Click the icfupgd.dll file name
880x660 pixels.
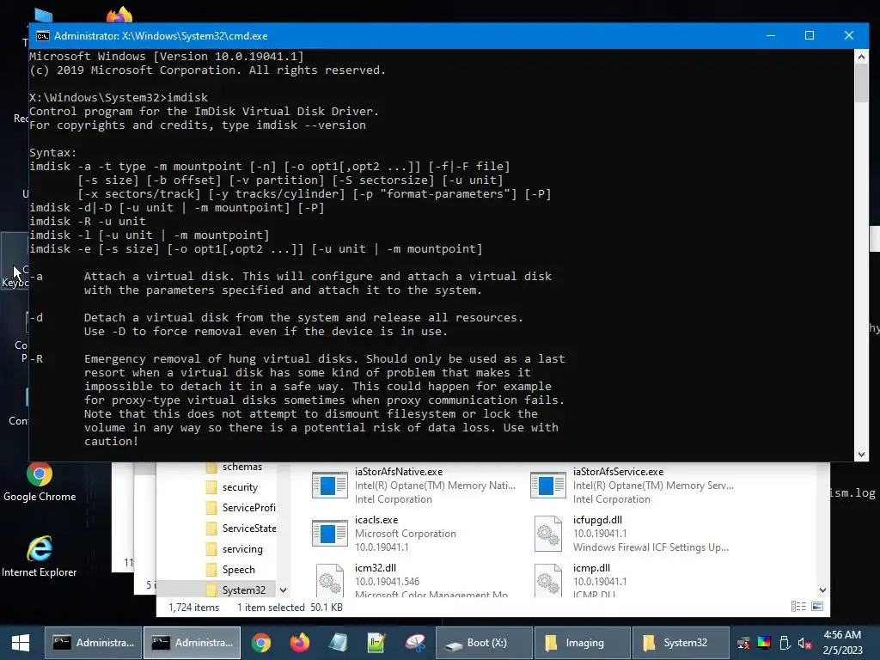597,520
